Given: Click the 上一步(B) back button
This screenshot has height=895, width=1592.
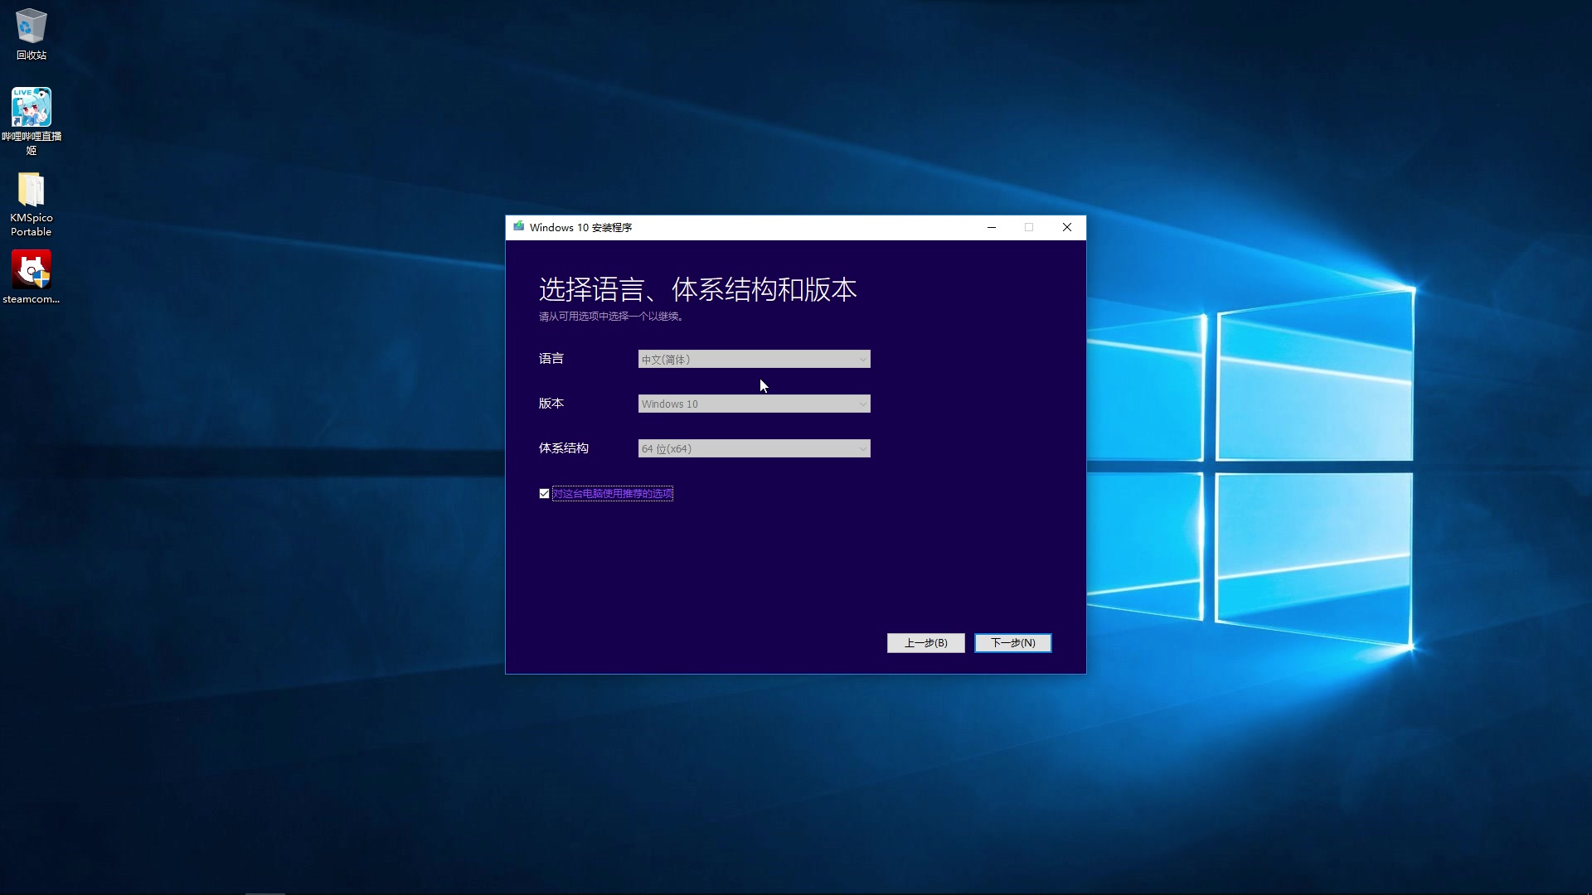Looking at the screenshot, I should point(925,643).
